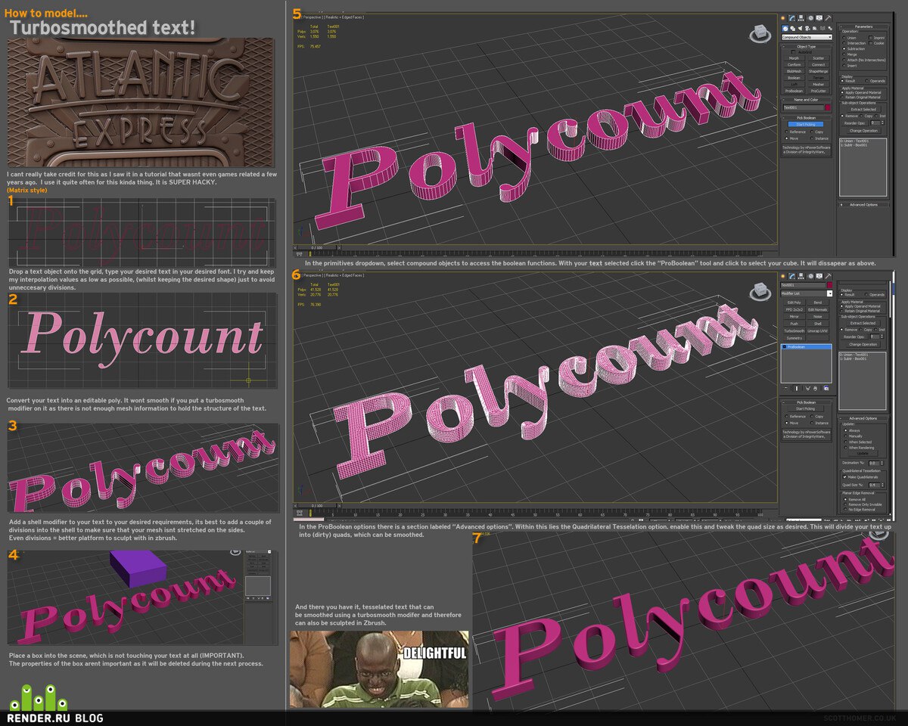The height and width of the screenshot is (726, 908).
Task: Click the highlighted Start Picking button
Action: coord(806,124)
